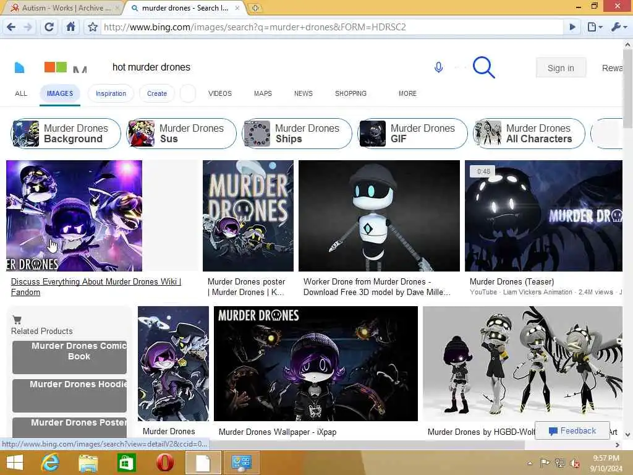Open the Windows Start button
633x475 pixels.
tap(15, 463)
